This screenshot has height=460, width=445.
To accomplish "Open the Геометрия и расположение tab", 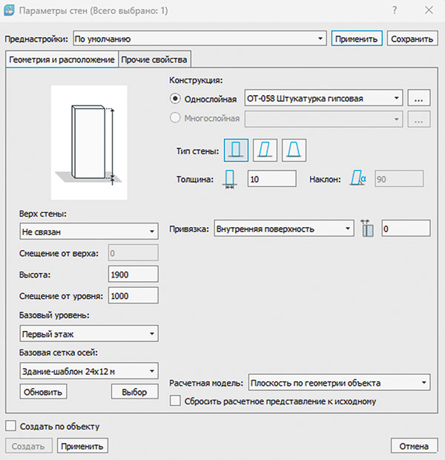I will click(x=62, y=60).
